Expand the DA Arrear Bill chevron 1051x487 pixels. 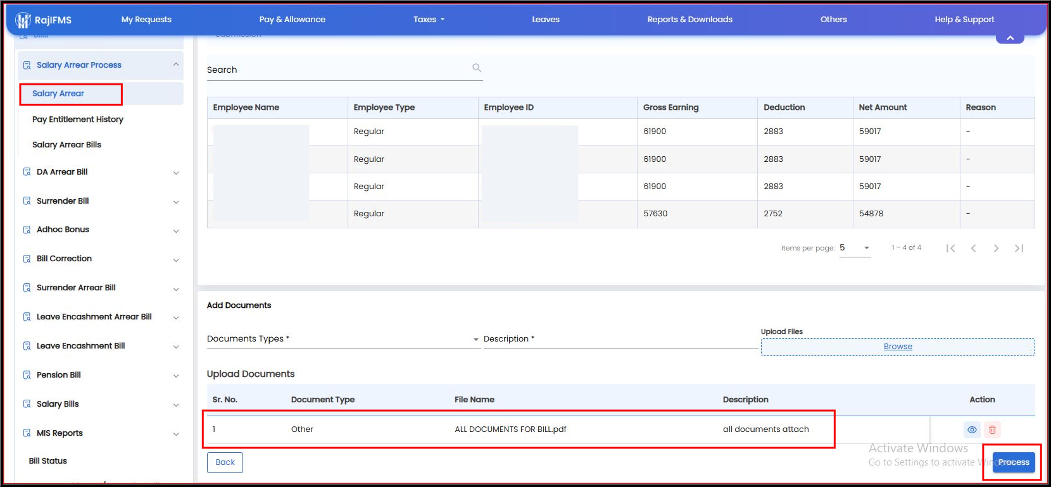click(176, 173)
